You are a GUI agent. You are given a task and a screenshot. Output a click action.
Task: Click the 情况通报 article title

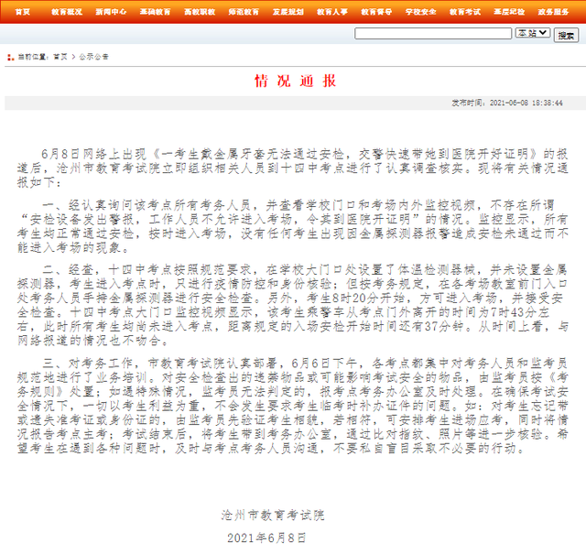coord(292,81)
